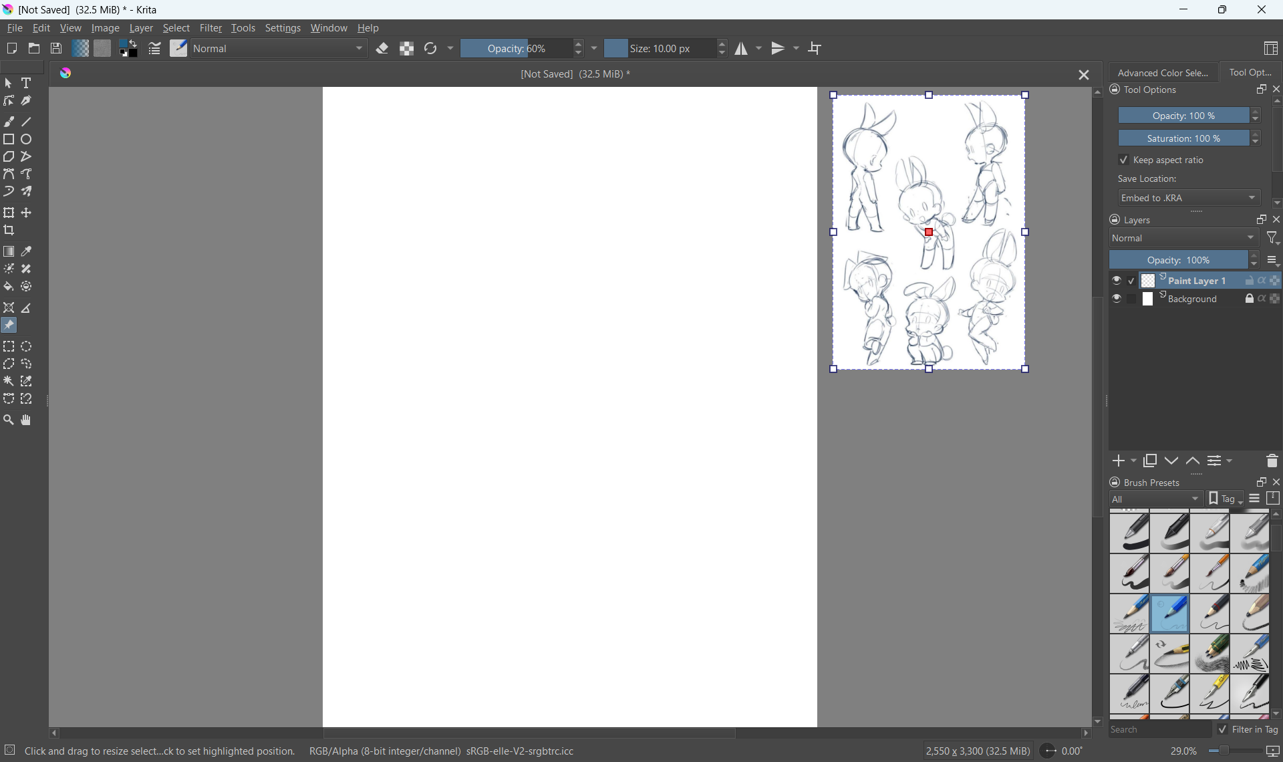The width and height of the screenshot is (1283, 762).
Task: Open the Filter menu
Action: pyautogui.click(x=211, y=29)
